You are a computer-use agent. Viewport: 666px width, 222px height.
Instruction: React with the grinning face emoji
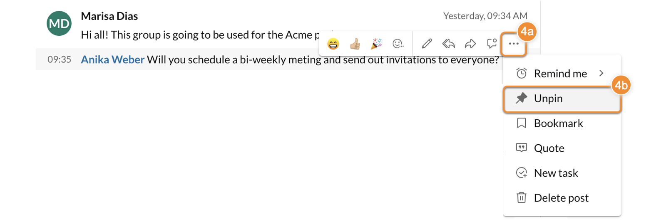(333, 44)
